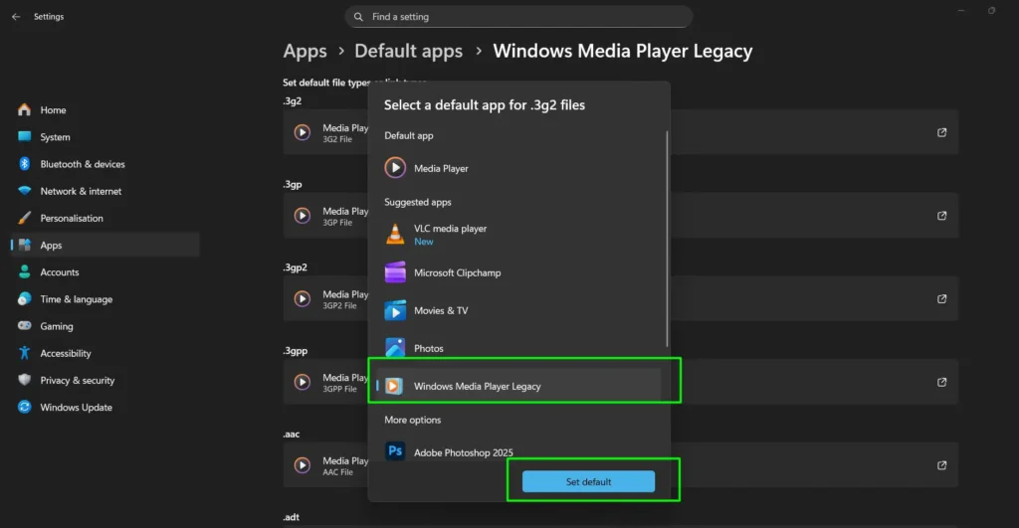
Task: Focus the Find a setting search box
Action: pos(518,17)
